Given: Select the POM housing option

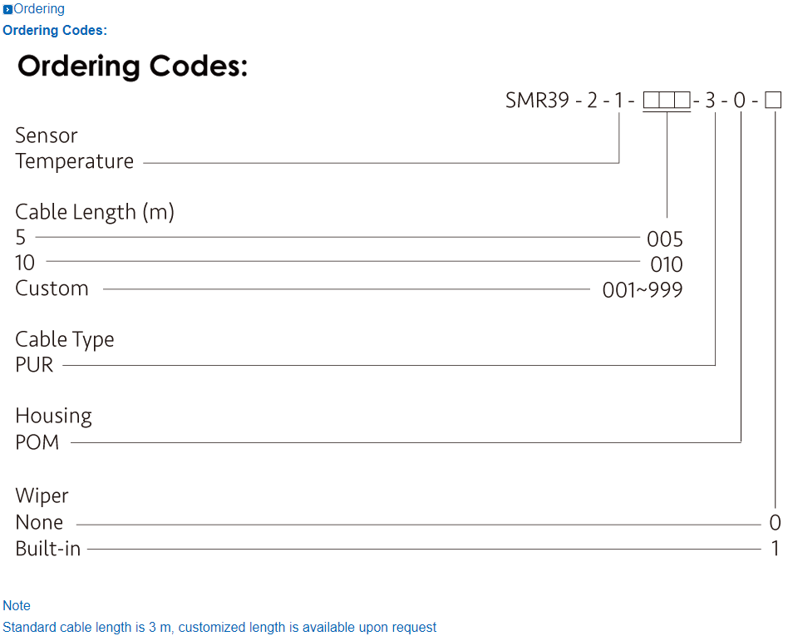Looking at the screenshot, I should coord(37,442).
